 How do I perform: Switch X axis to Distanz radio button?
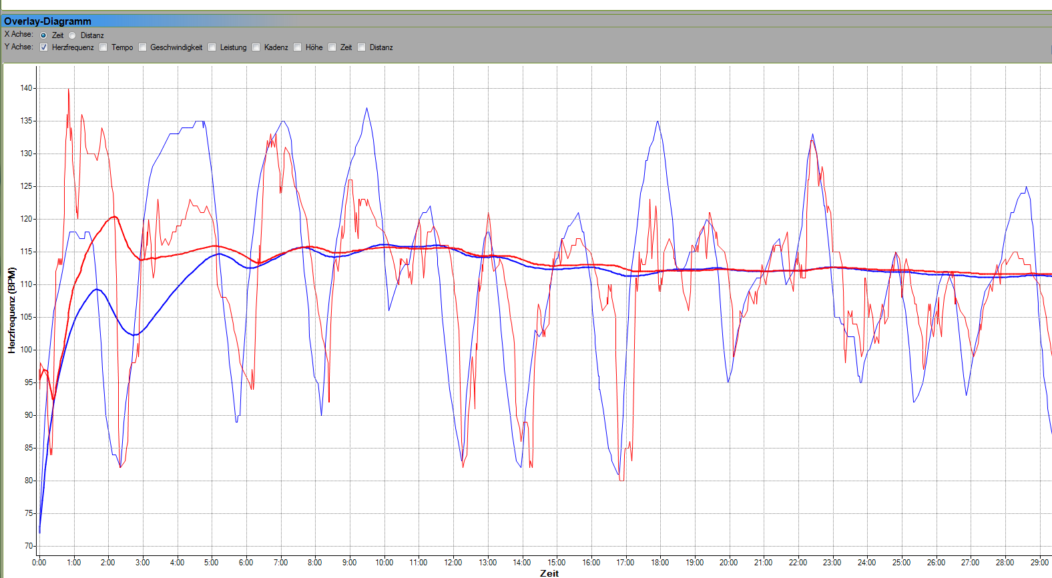coord(73,35)
